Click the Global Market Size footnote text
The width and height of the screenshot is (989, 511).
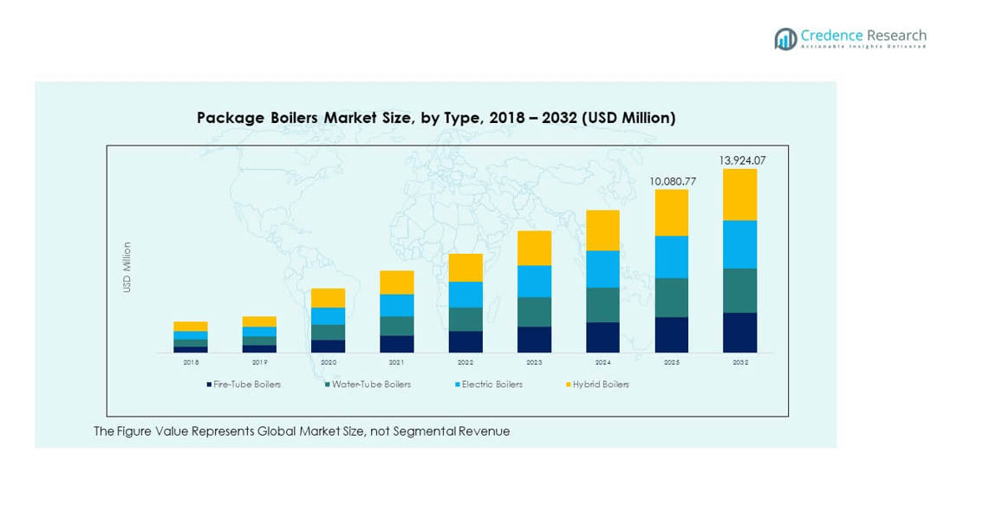(302, 431)
